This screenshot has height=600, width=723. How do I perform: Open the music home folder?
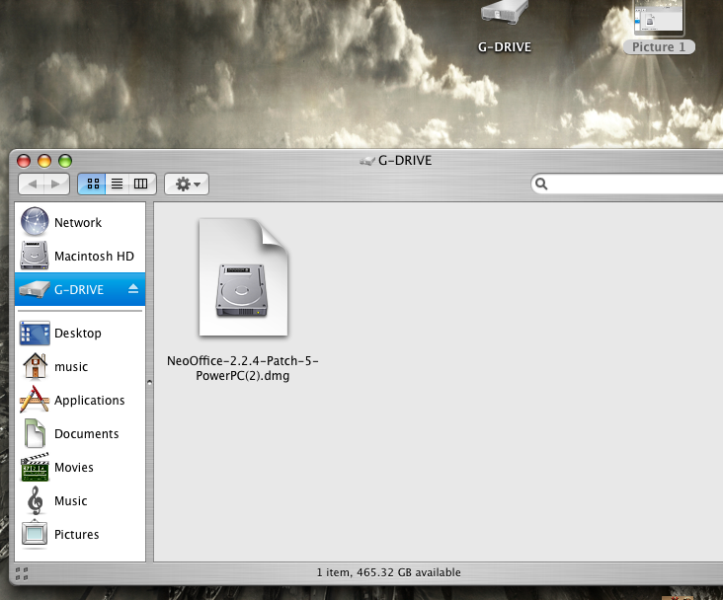pyautogui.click(x=80, y=366)
